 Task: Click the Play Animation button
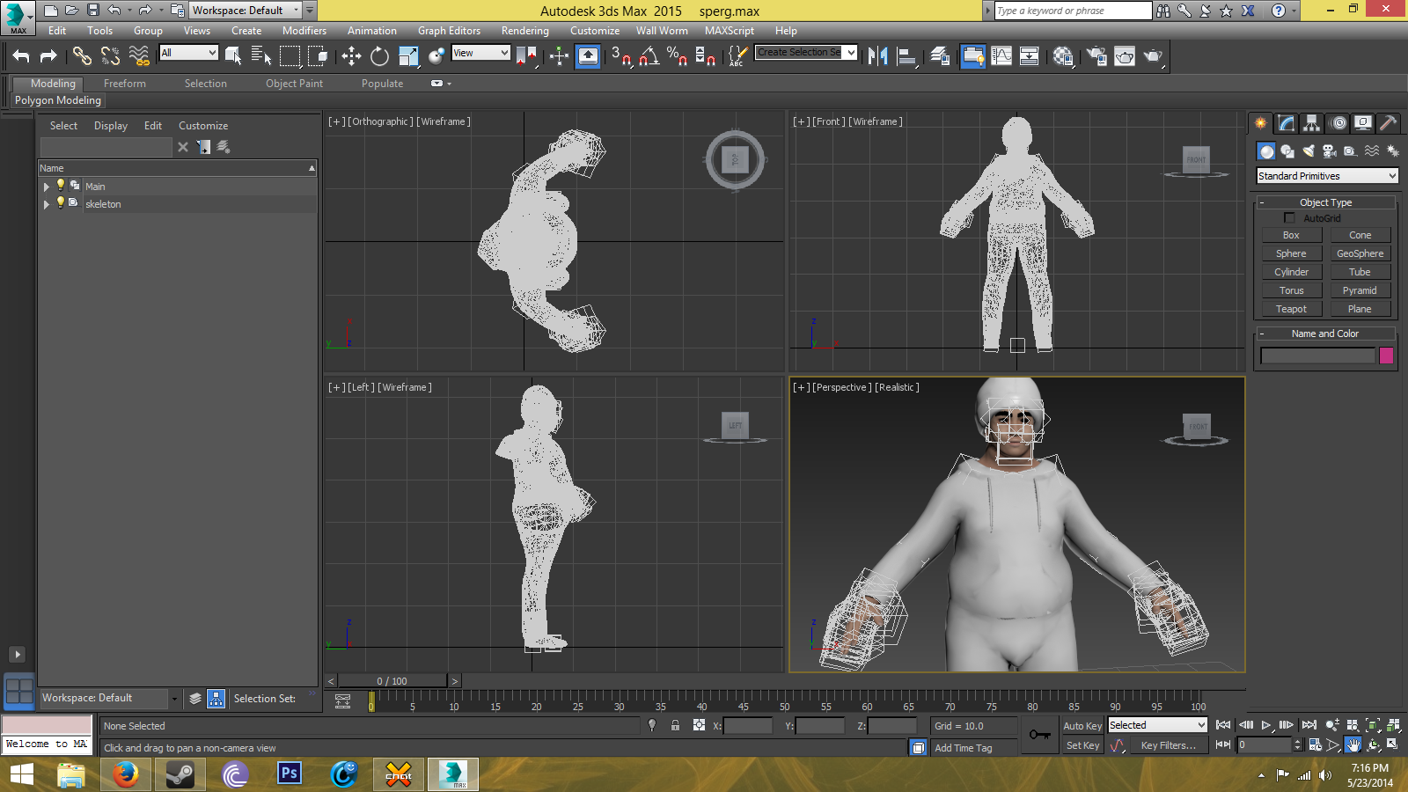click(x=1266, y=725)
